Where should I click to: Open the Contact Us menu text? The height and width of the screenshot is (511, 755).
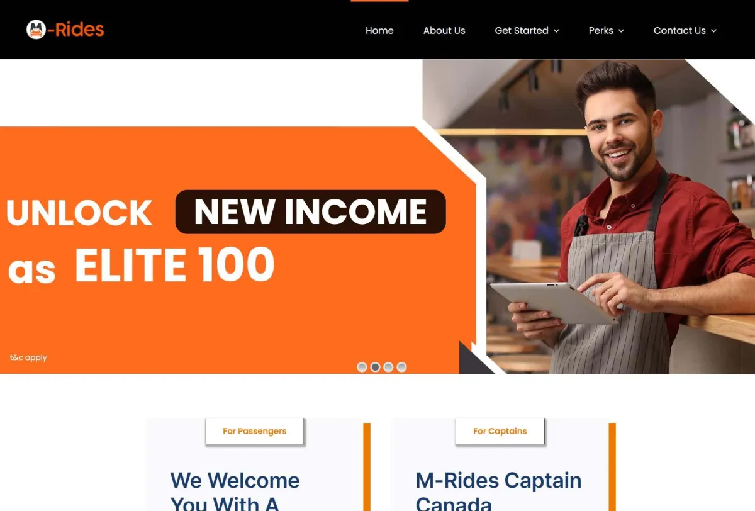(x=679, y=30)
